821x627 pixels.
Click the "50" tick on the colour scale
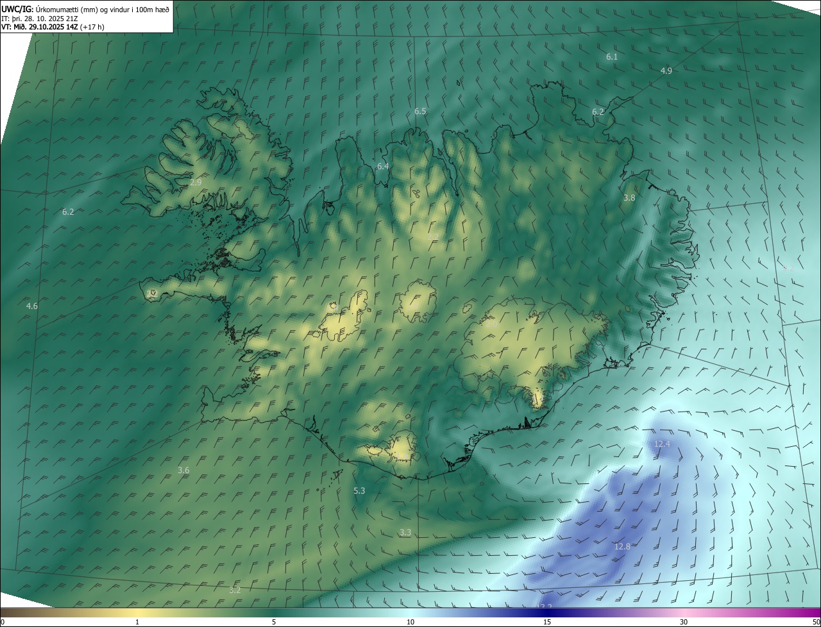(816, 623)
